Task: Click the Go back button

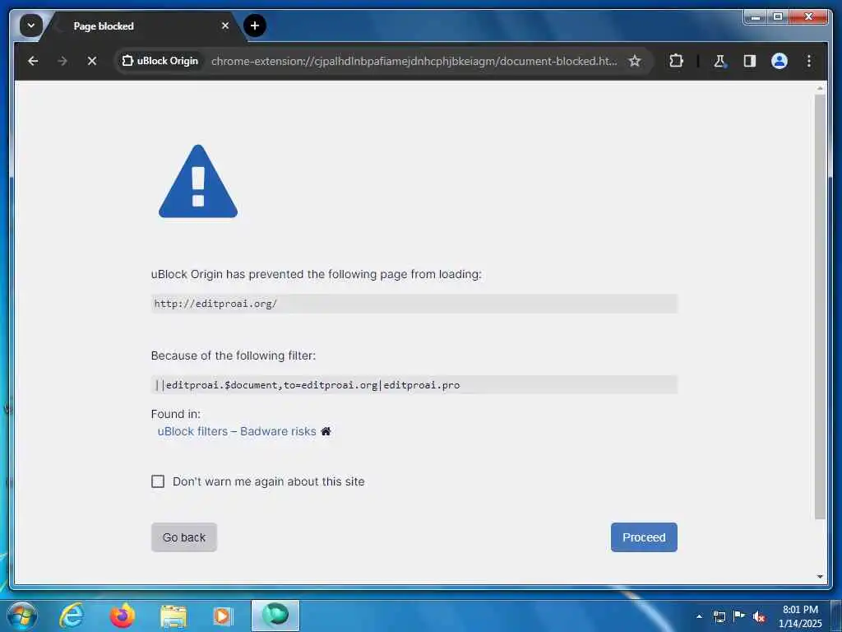Action: coord(183,537)
